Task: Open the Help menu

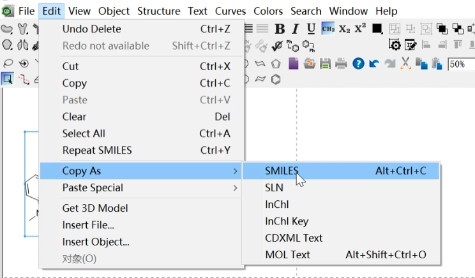Action: tap(386, 11)
